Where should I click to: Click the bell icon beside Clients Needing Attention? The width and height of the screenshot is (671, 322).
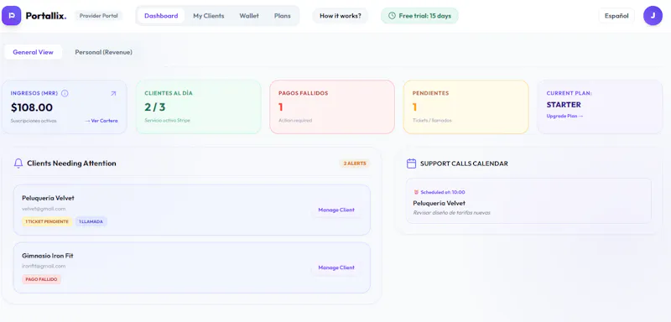point(18,164)
